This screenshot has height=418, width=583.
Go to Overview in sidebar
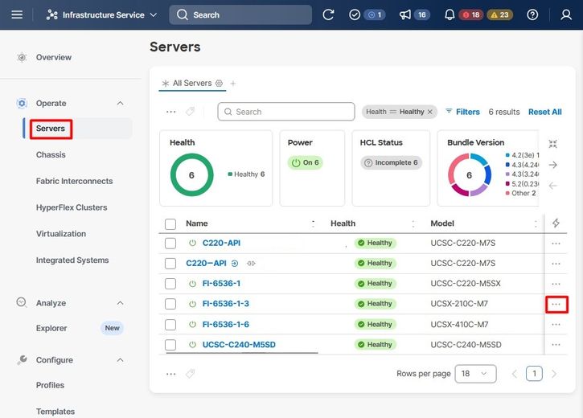pos(54,57)
